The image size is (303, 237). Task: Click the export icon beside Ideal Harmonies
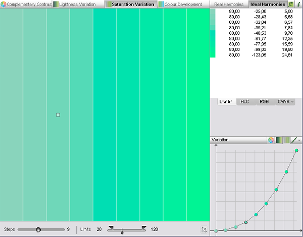pyautogui.click(x=291, y=4)
